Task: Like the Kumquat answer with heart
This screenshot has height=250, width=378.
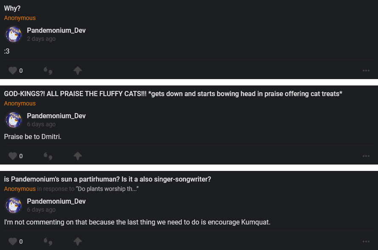Action: tap(13, 241)
